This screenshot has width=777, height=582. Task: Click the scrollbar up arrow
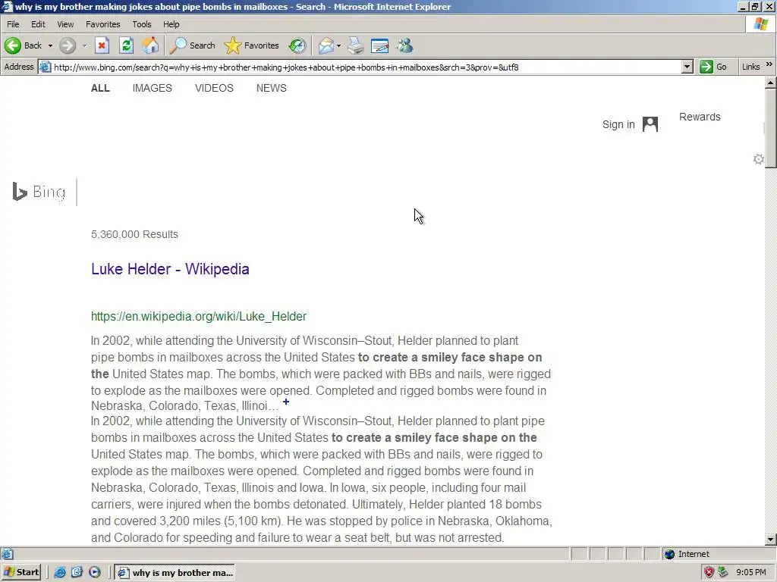pos(771,83)
